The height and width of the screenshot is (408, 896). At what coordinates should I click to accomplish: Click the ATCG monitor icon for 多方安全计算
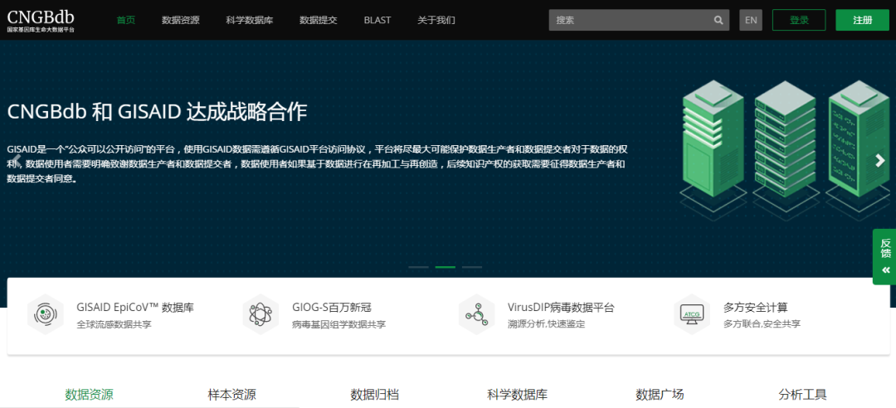(x=692, y=314)
